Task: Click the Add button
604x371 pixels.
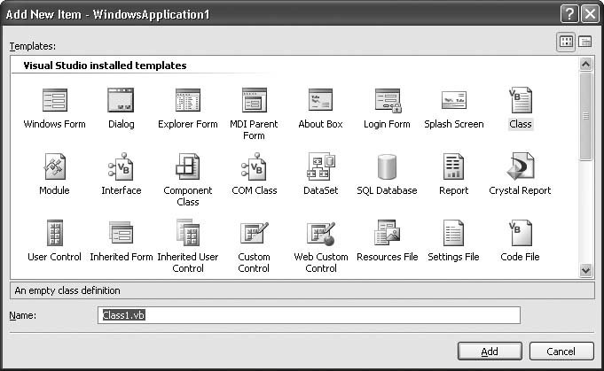Action: click(x=490, y=352)
